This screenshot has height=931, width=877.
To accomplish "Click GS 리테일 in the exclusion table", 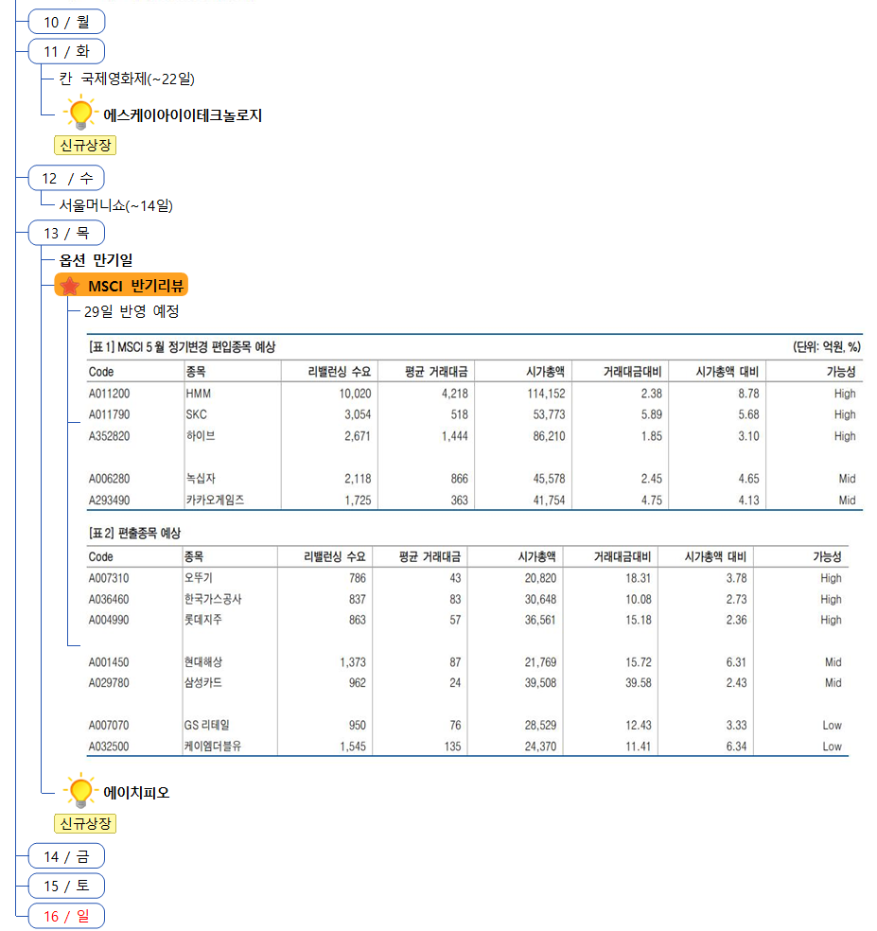I will pyautogui.click(x=206, y=725).
